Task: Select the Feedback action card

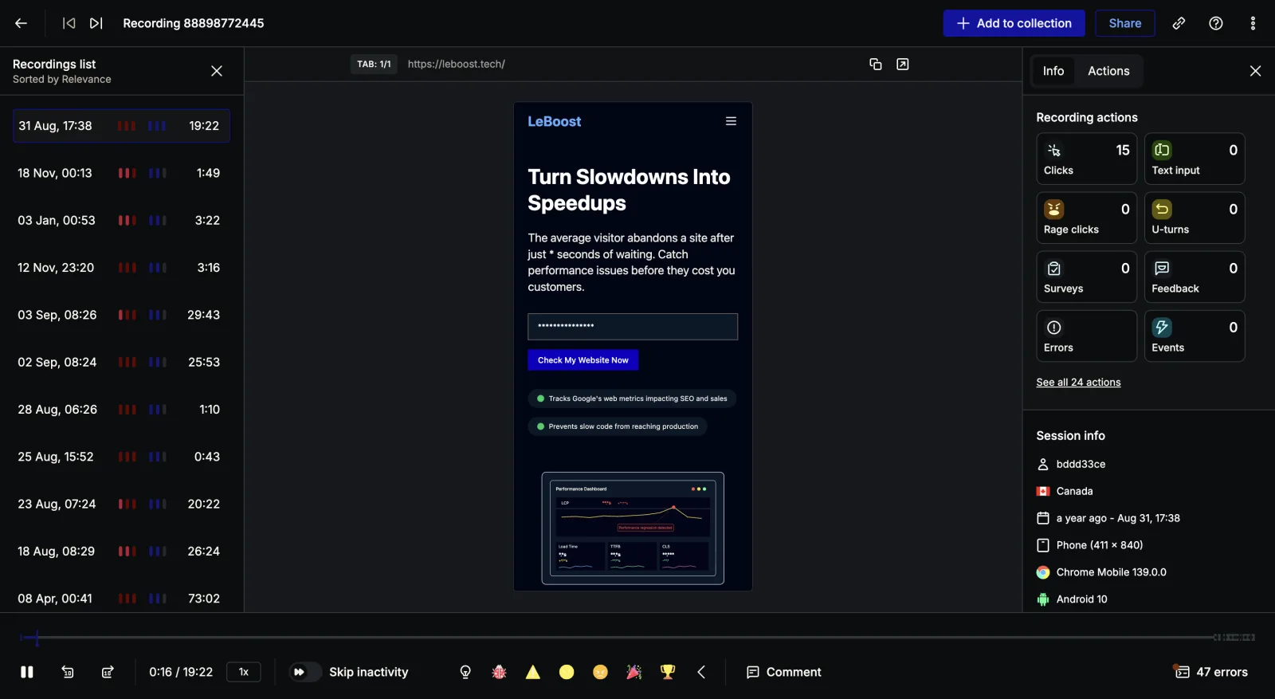Action: click(x=1194, y=277)
